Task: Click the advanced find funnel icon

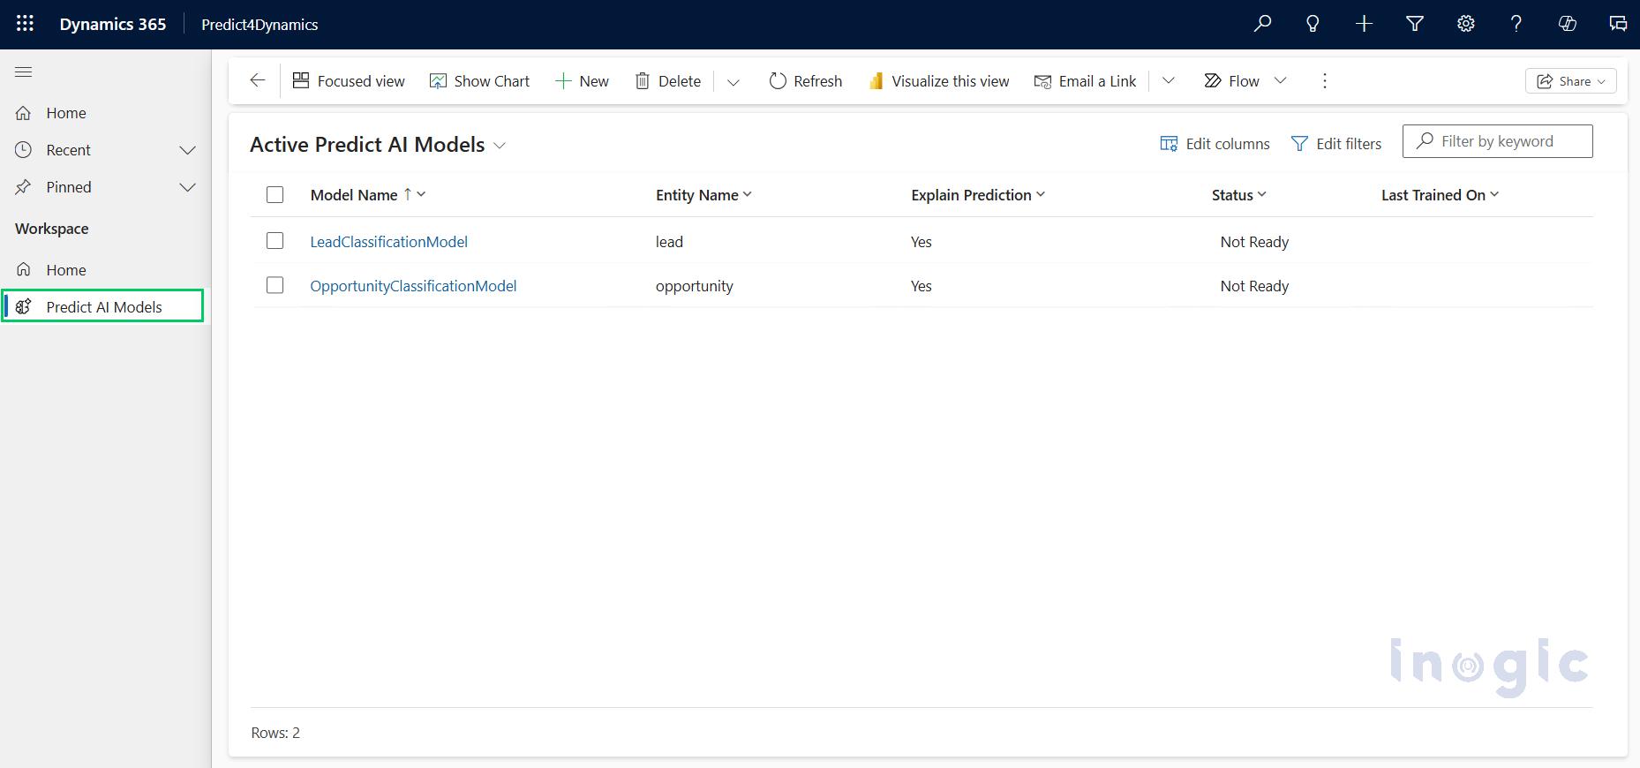Action: (x=1414, y=24)
